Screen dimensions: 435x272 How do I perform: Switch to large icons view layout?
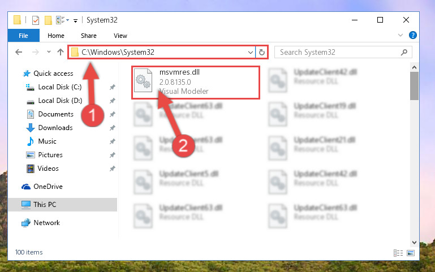pyautogui.click(x=411, y=253)
